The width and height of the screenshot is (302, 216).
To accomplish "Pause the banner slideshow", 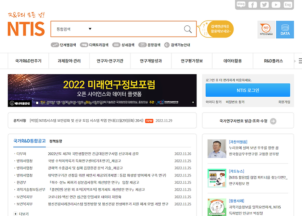I will coord(193,102).
